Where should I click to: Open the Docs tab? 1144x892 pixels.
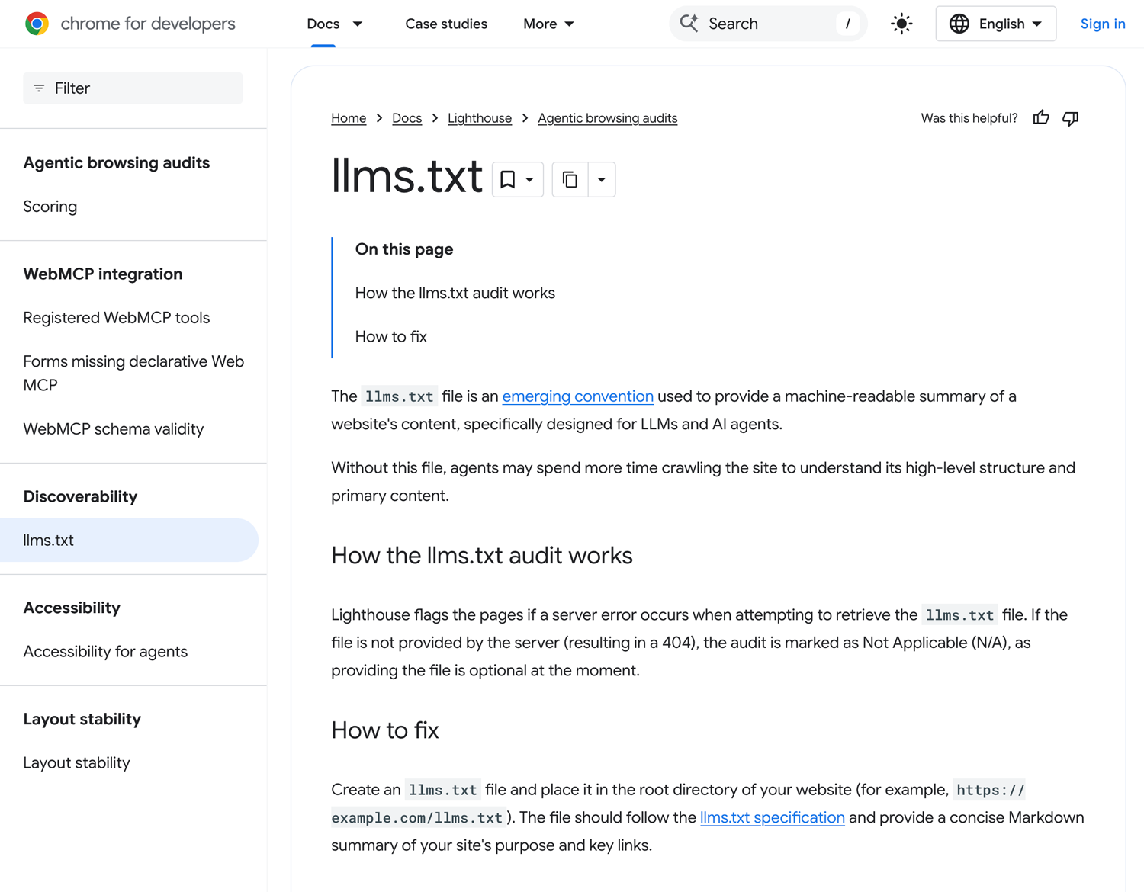tap(323, 24)
